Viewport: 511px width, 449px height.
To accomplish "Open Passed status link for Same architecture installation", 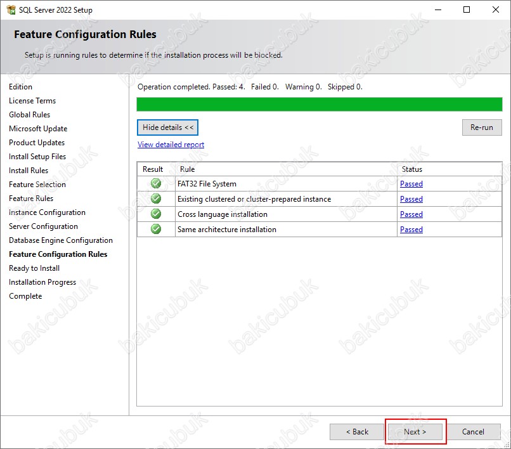I will (x=411, y=230).
